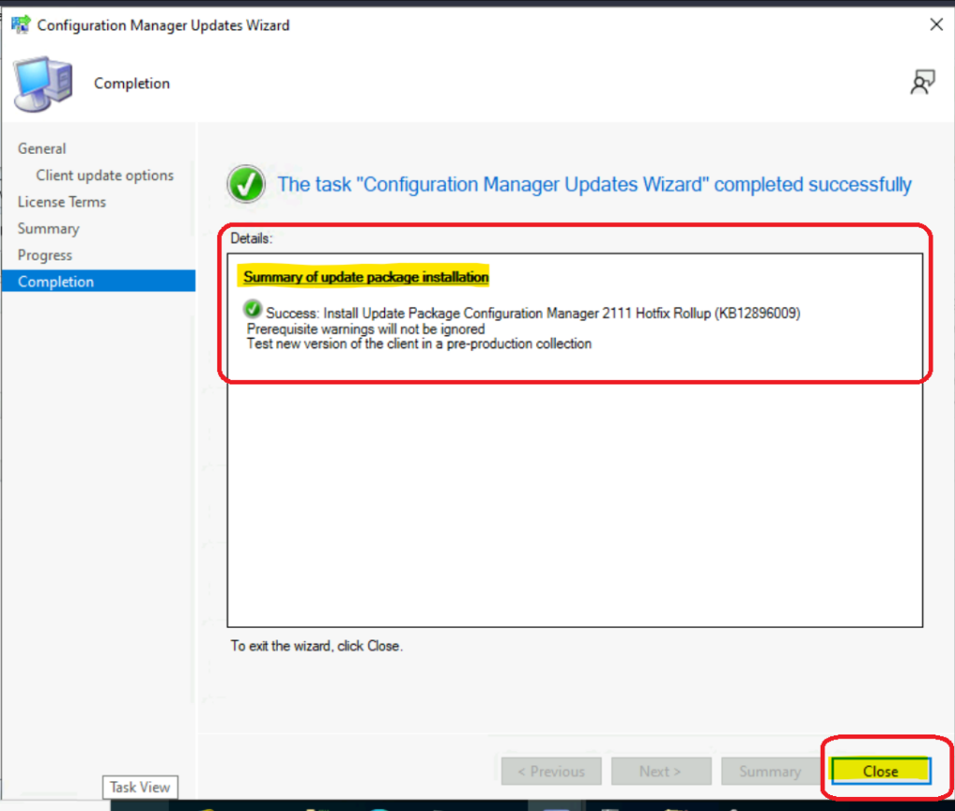The image size is (955, 811).
Task: Click 'Prerequisite warnings will not be ignored' text
Action: pyautogui.click(x=366, y=329)
